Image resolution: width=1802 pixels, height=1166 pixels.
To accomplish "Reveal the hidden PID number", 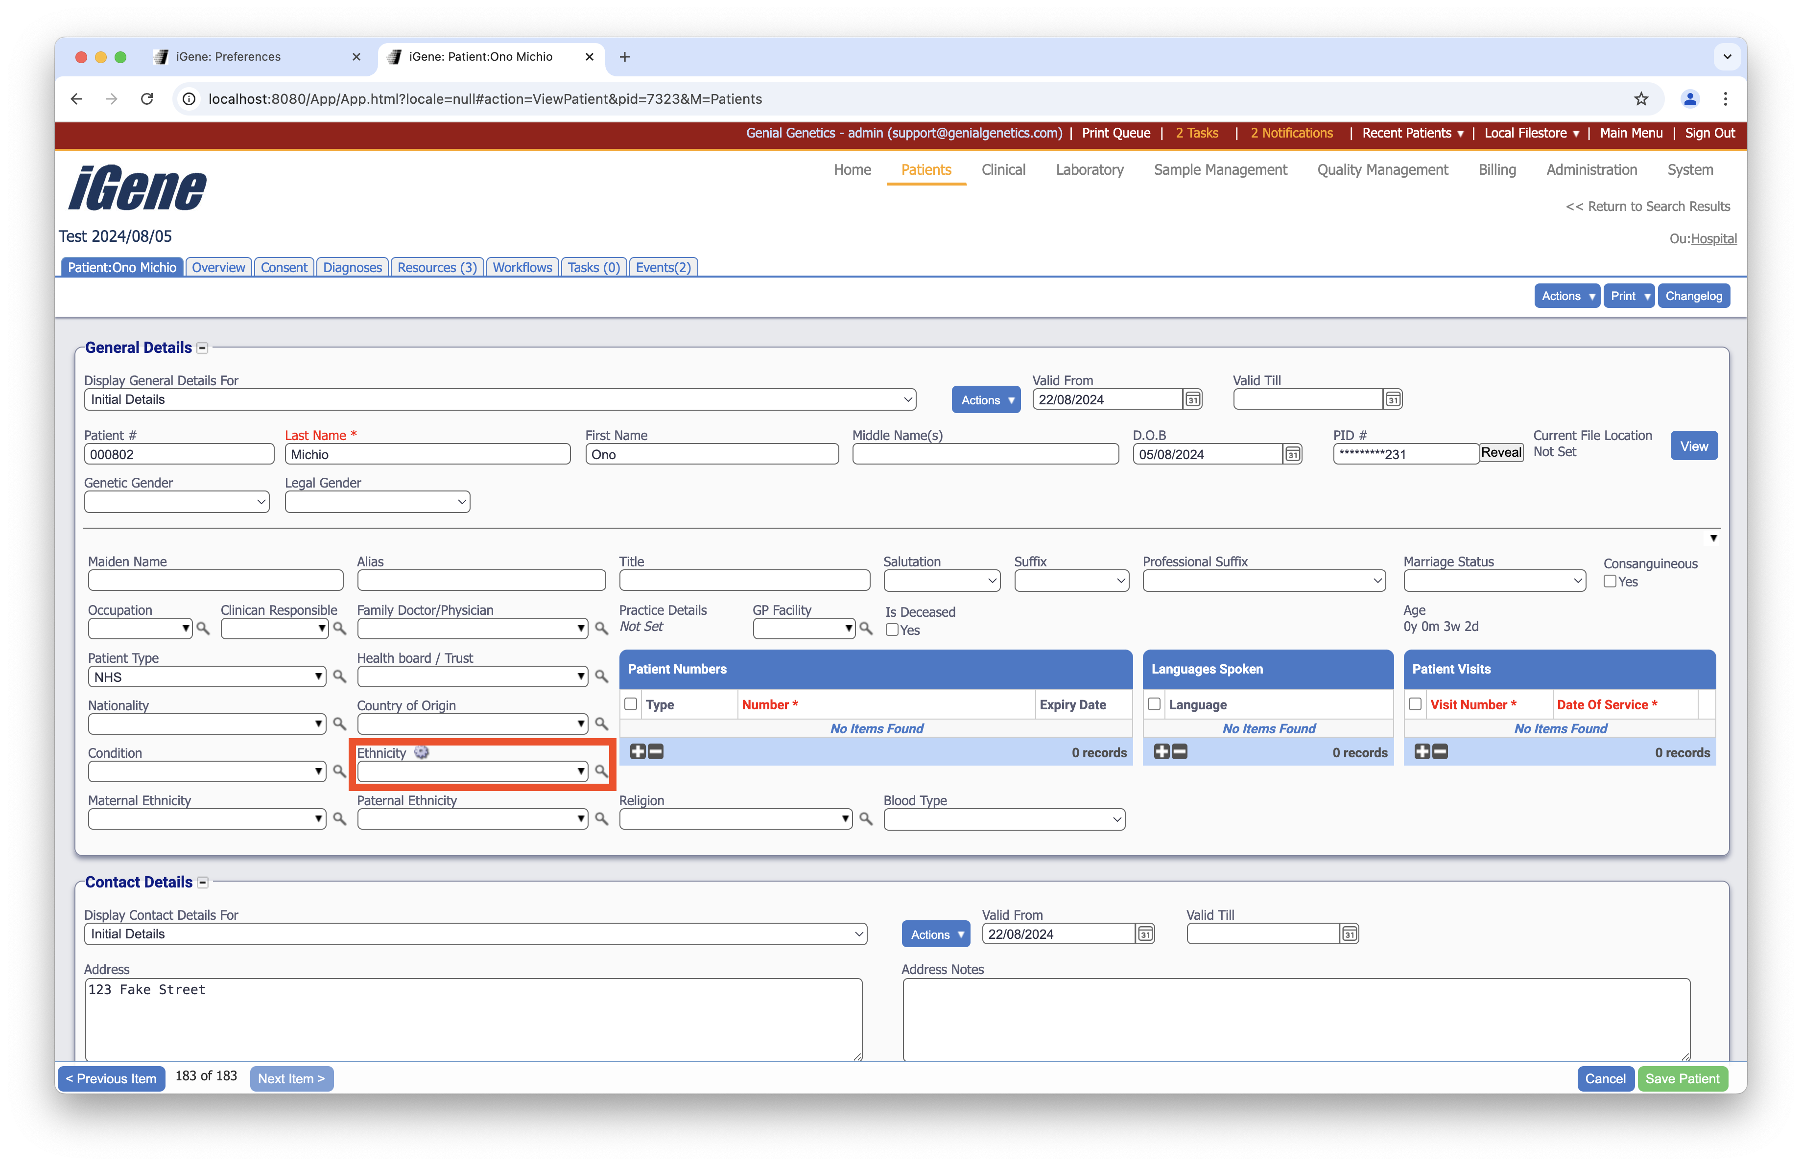I will [1501, 452].
